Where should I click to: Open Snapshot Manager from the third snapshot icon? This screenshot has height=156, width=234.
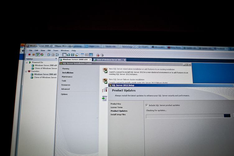pyautogui.click(x=57, y=55)
